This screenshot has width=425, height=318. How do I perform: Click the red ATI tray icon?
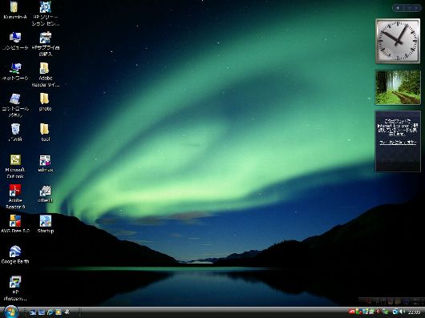point(351,312)
